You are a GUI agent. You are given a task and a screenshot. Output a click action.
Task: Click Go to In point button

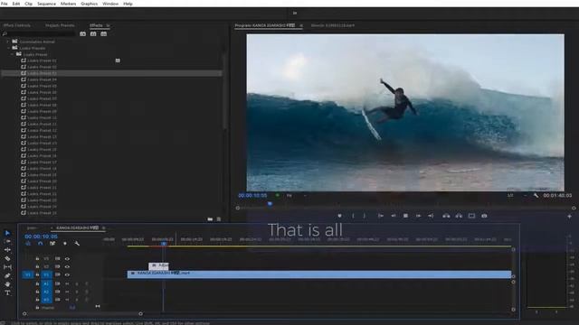380,216
